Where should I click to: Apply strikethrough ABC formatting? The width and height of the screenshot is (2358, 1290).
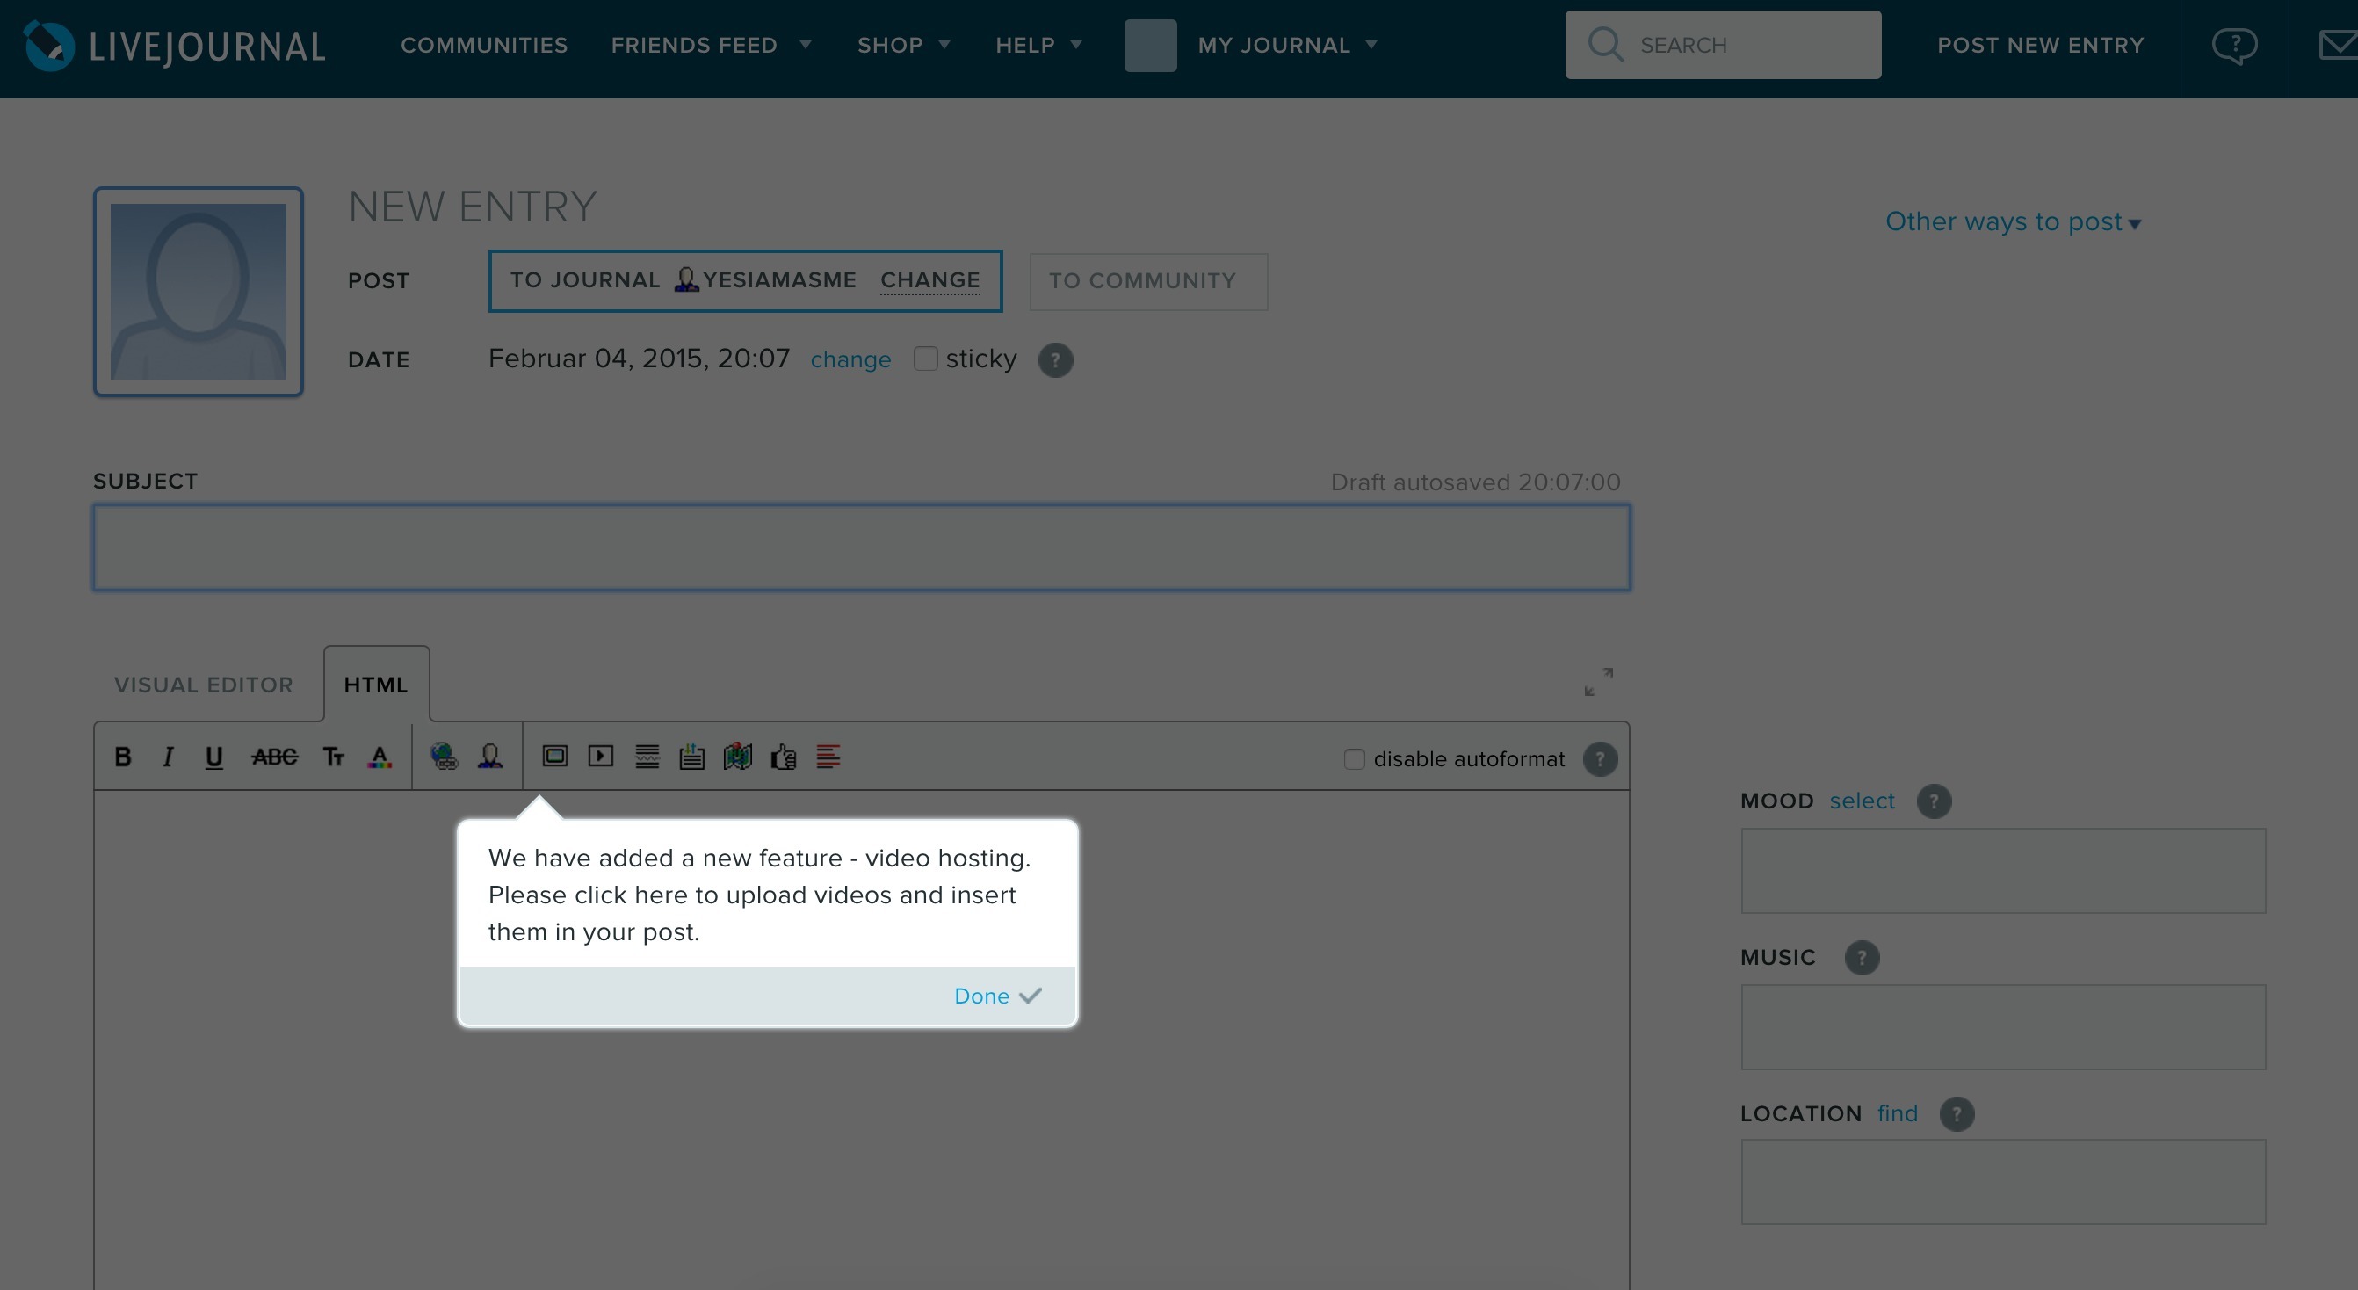click(x=275, y=757)
